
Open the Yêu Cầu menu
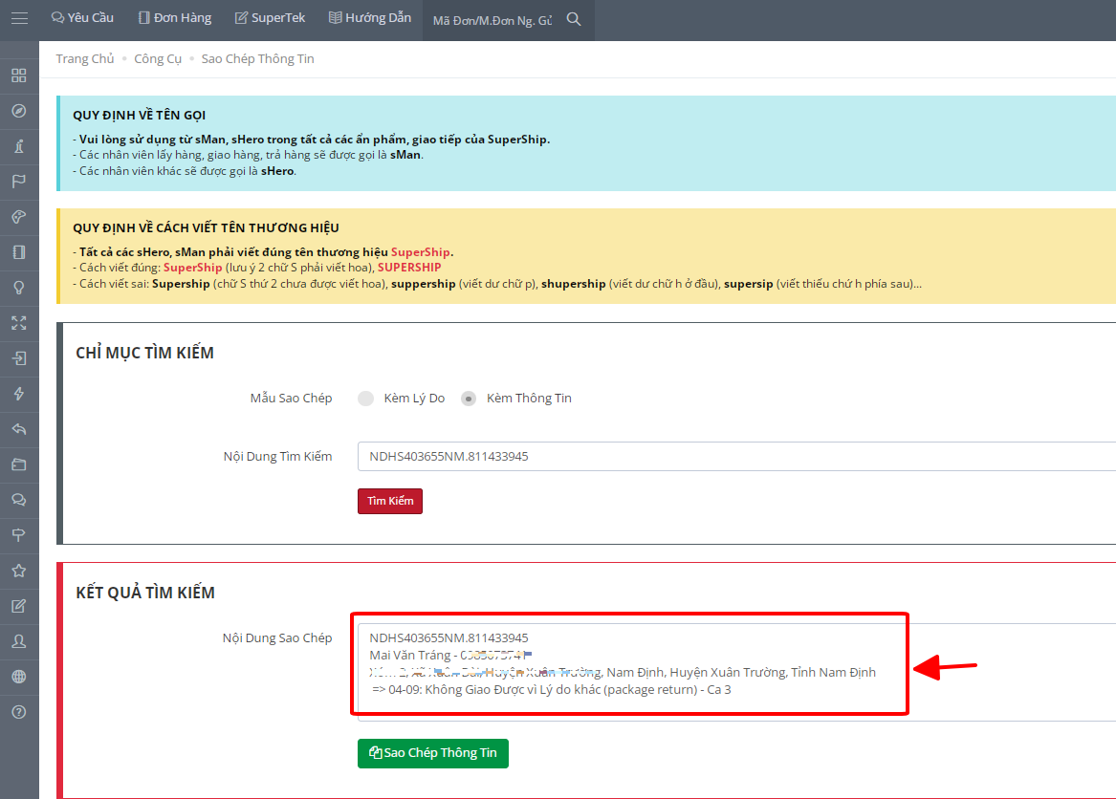[x=82, y=18]
